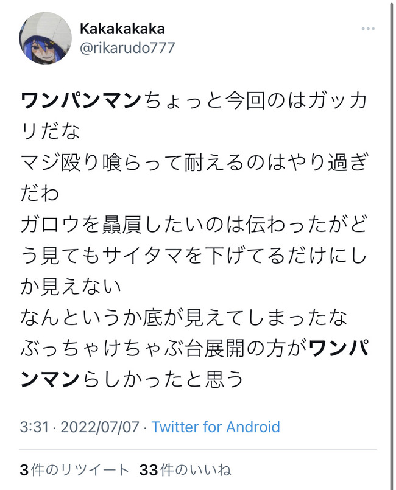Click the tweet line starting with なんというか底が

tap(184, 317)
